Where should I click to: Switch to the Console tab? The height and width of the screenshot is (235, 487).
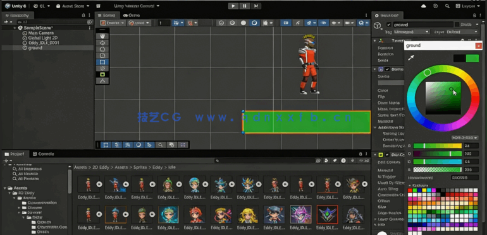pyautogui.click(x=44, y=154)
